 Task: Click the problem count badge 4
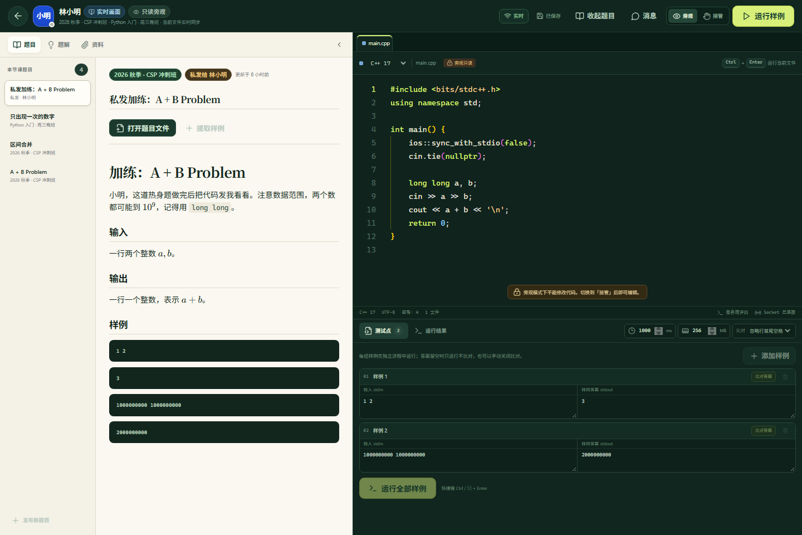coord(81,70)
